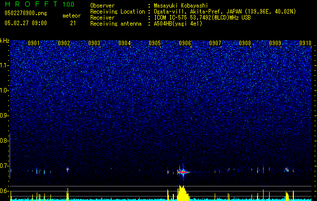Image resolution: width=317 pixels, height=201 pixels.
Task: Select the filename 0502270900.png
Action: point(26,14)
